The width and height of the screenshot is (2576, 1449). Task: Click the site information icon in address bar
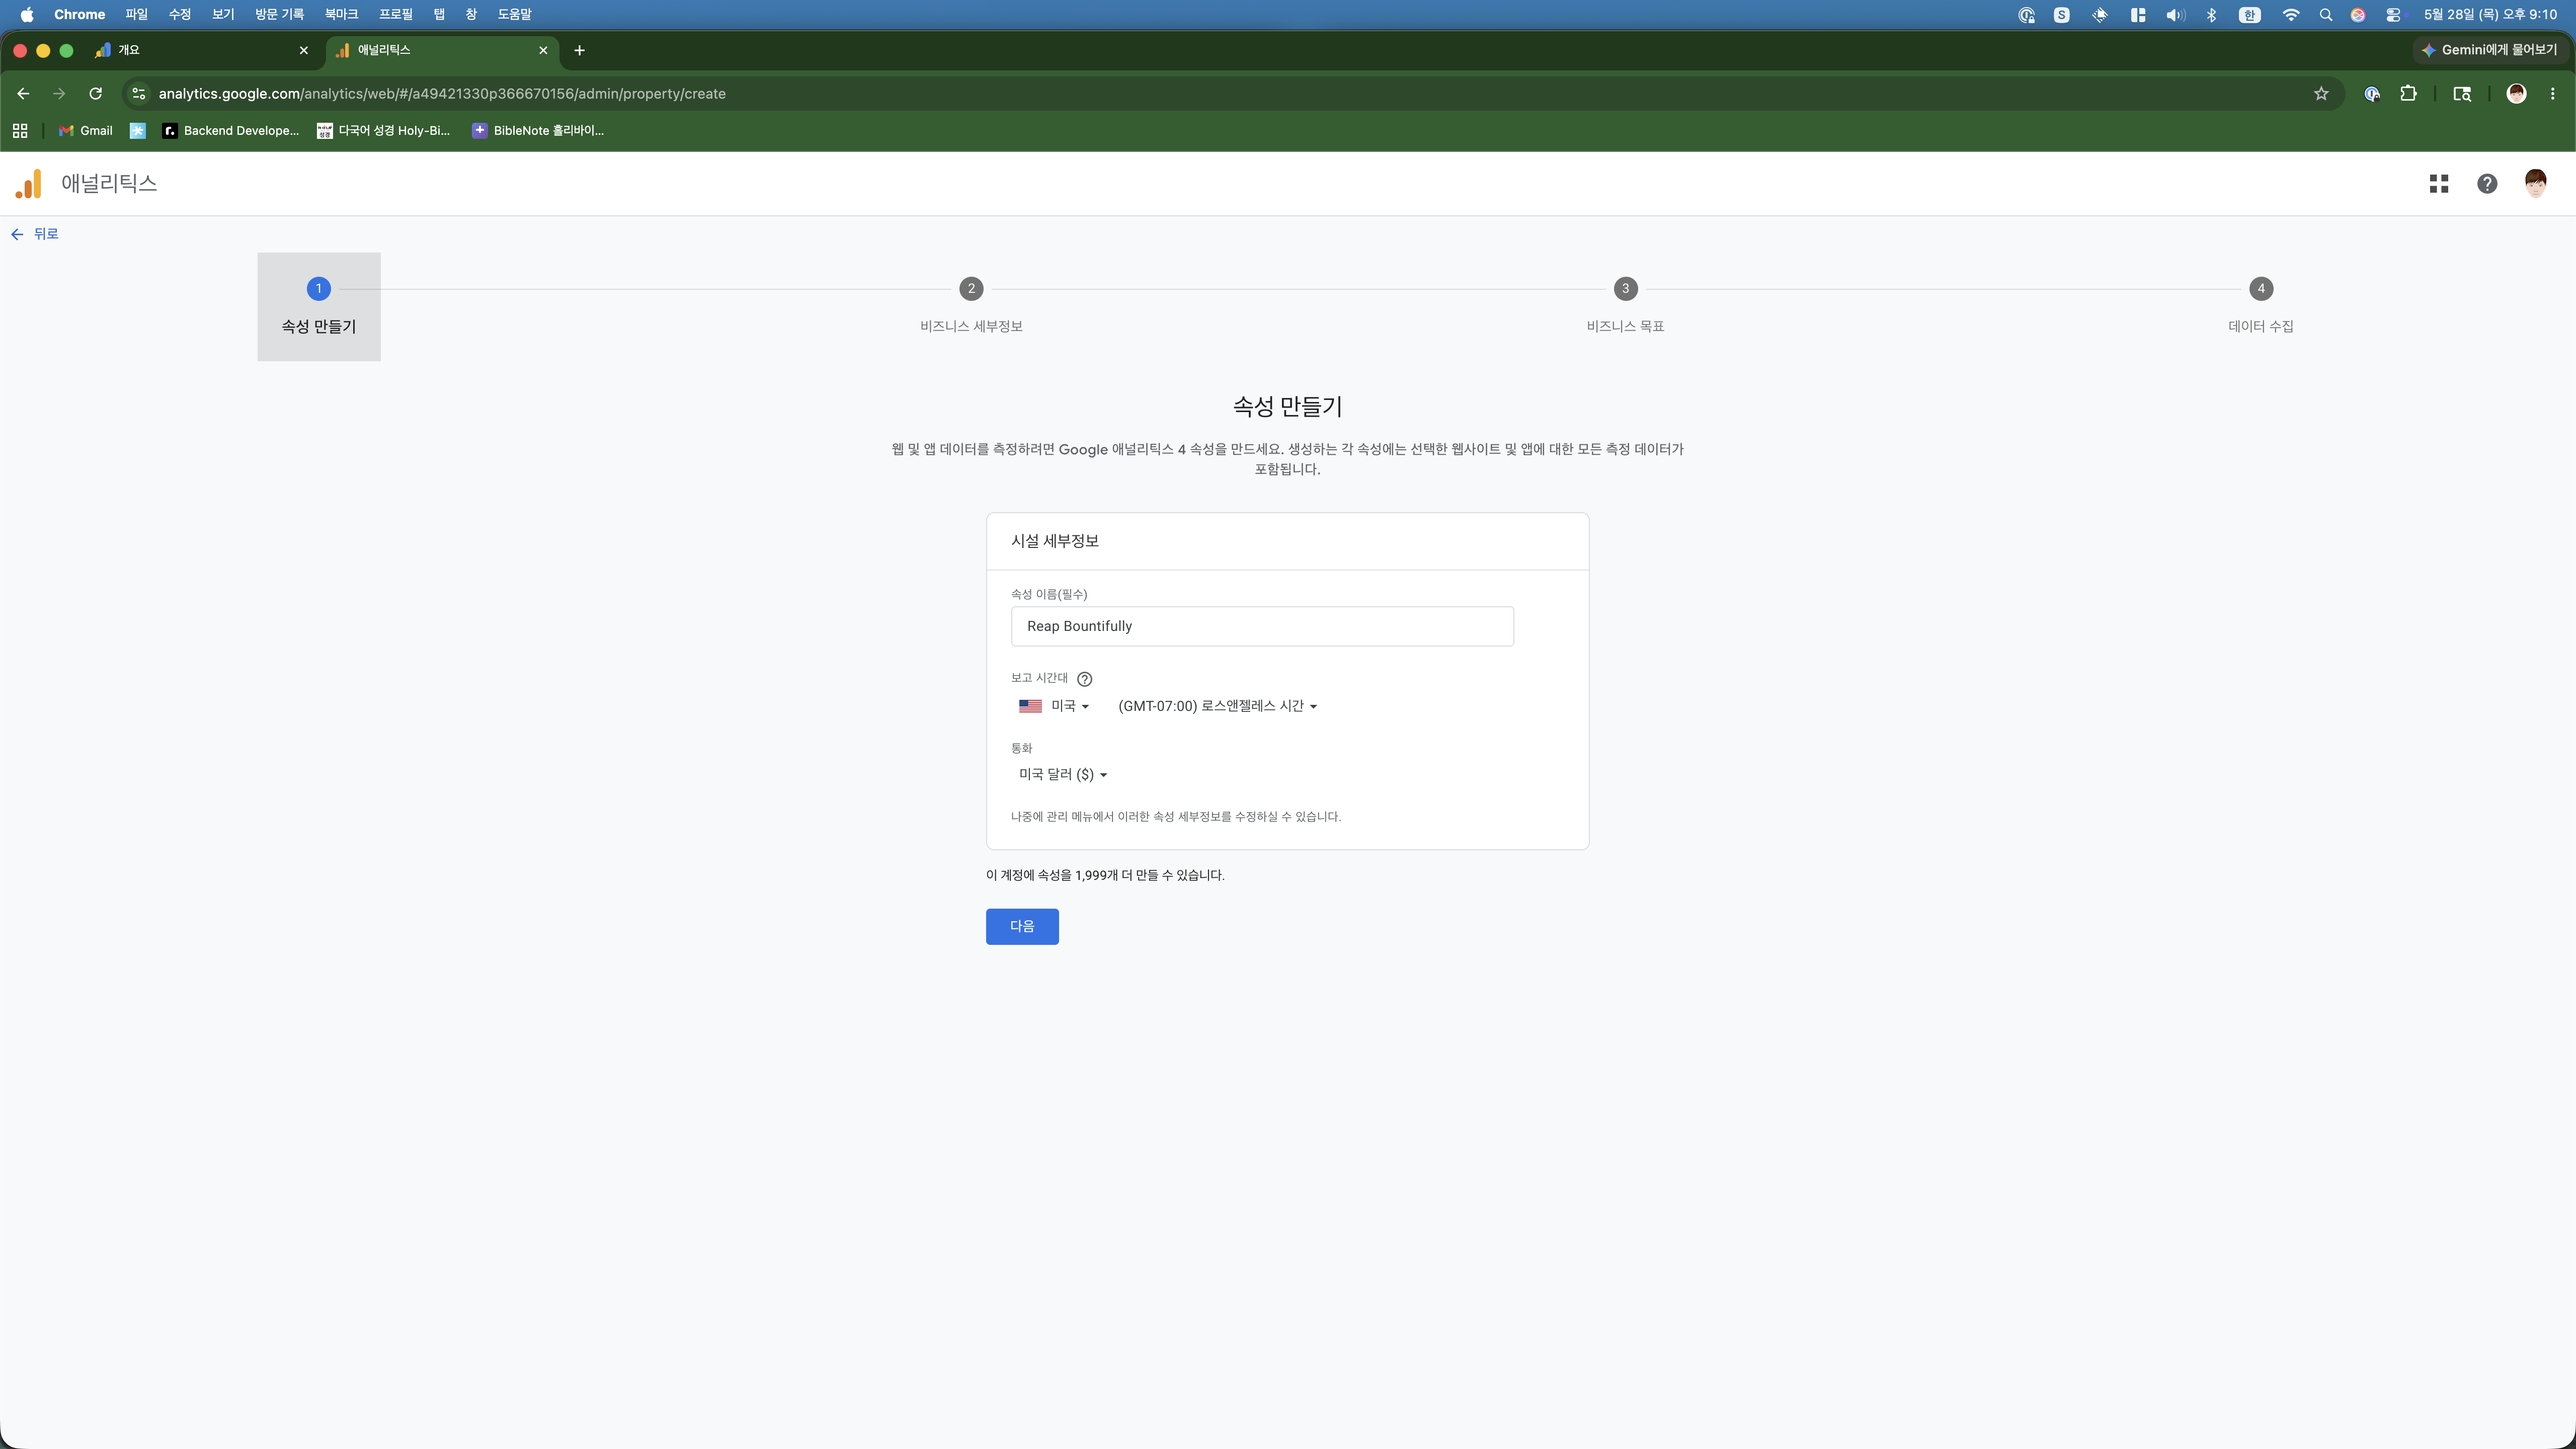[139, 94]
